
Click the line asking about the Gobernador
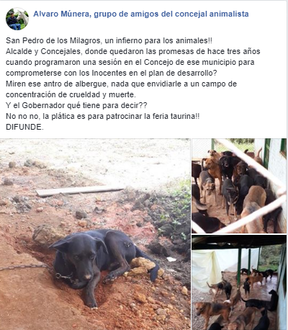76,105
